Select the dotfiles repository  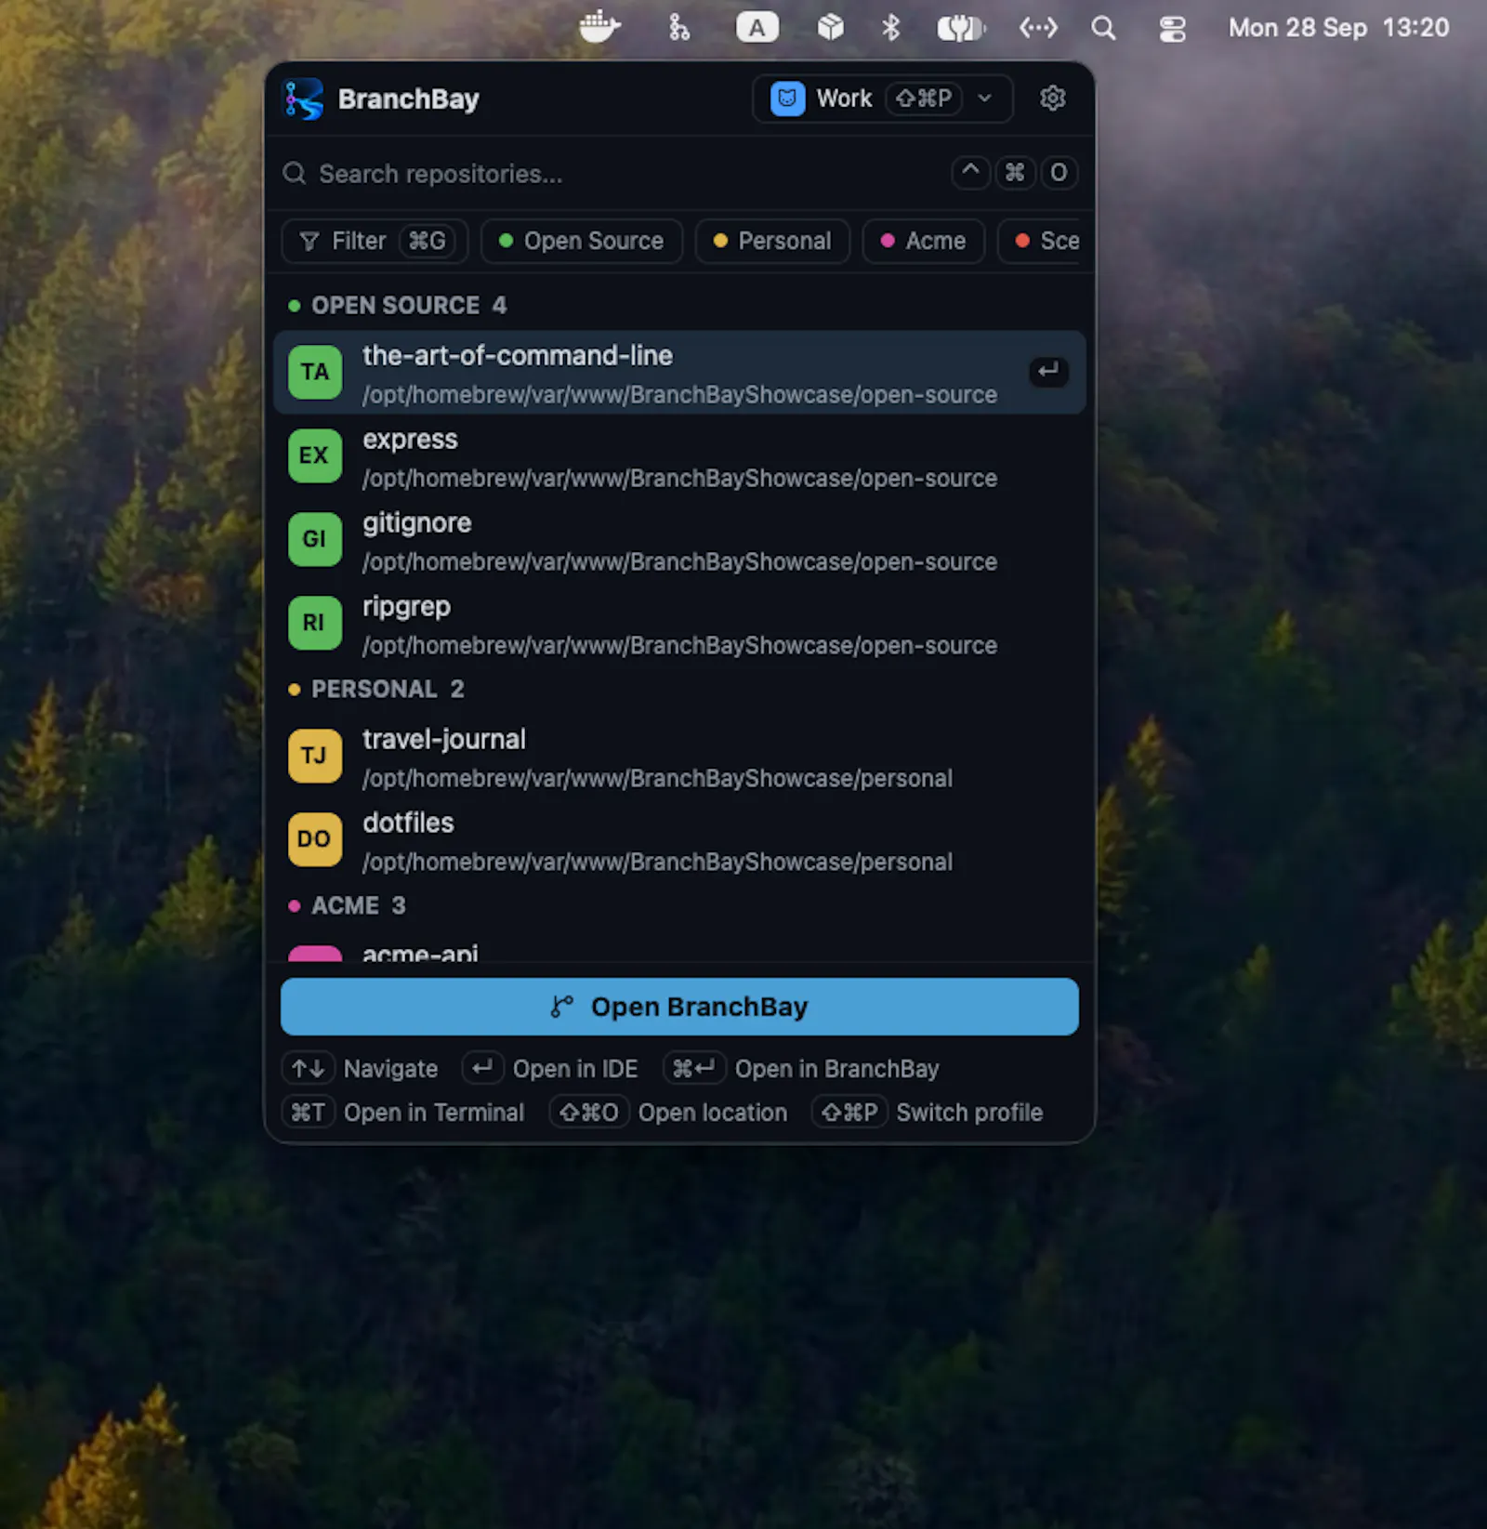[x=679, y=840]
